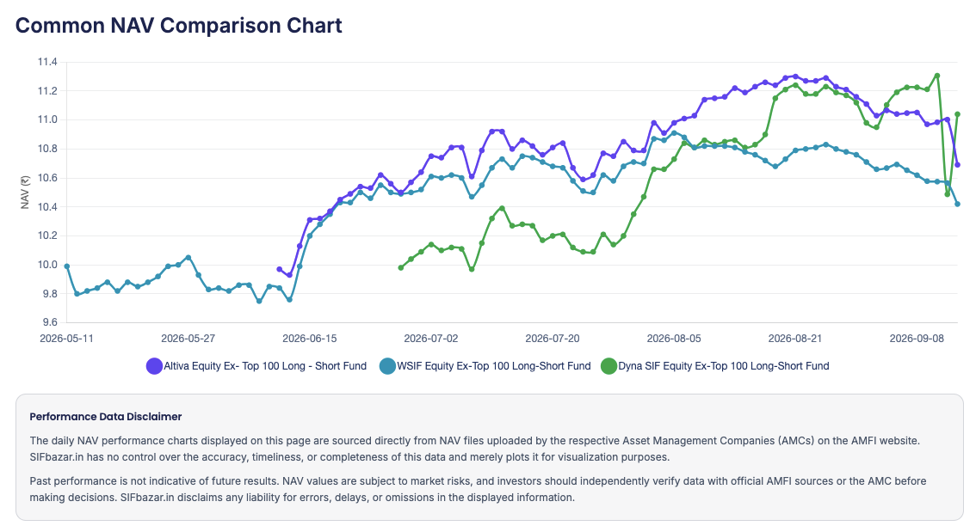
Task: Click the highest green peak data point
Action: [x=936, y=76]
